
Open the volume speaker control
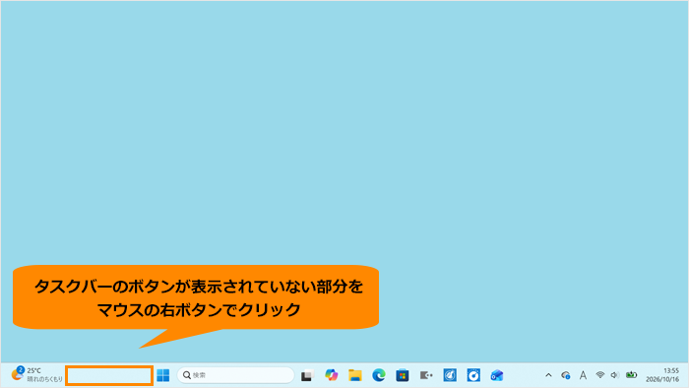click(x=615, y=375)
